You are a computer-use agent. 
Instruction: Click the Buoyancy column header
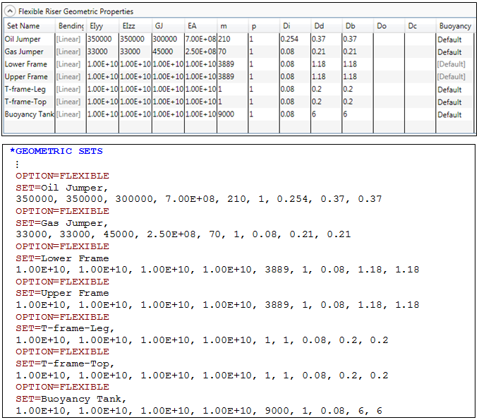click(455, 26)
